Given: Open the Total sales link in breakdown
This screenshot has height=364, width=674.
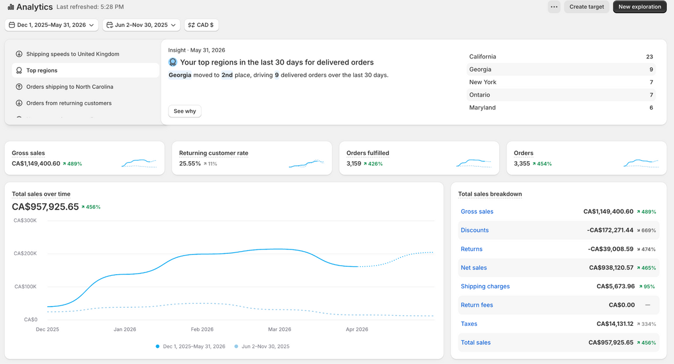Looking at the screenshot, I should tap(476, 343).
